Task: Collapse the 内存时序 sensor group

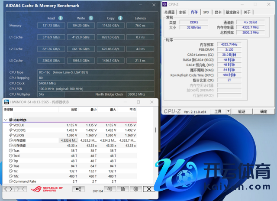Action: tap(6, 119)
